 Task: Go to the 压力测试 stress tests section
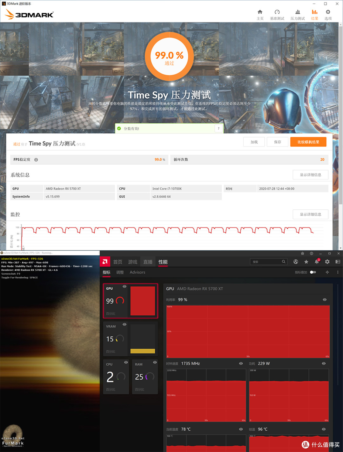coord(298,15)
